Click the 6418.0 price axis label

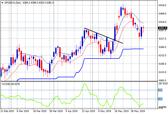163,22
